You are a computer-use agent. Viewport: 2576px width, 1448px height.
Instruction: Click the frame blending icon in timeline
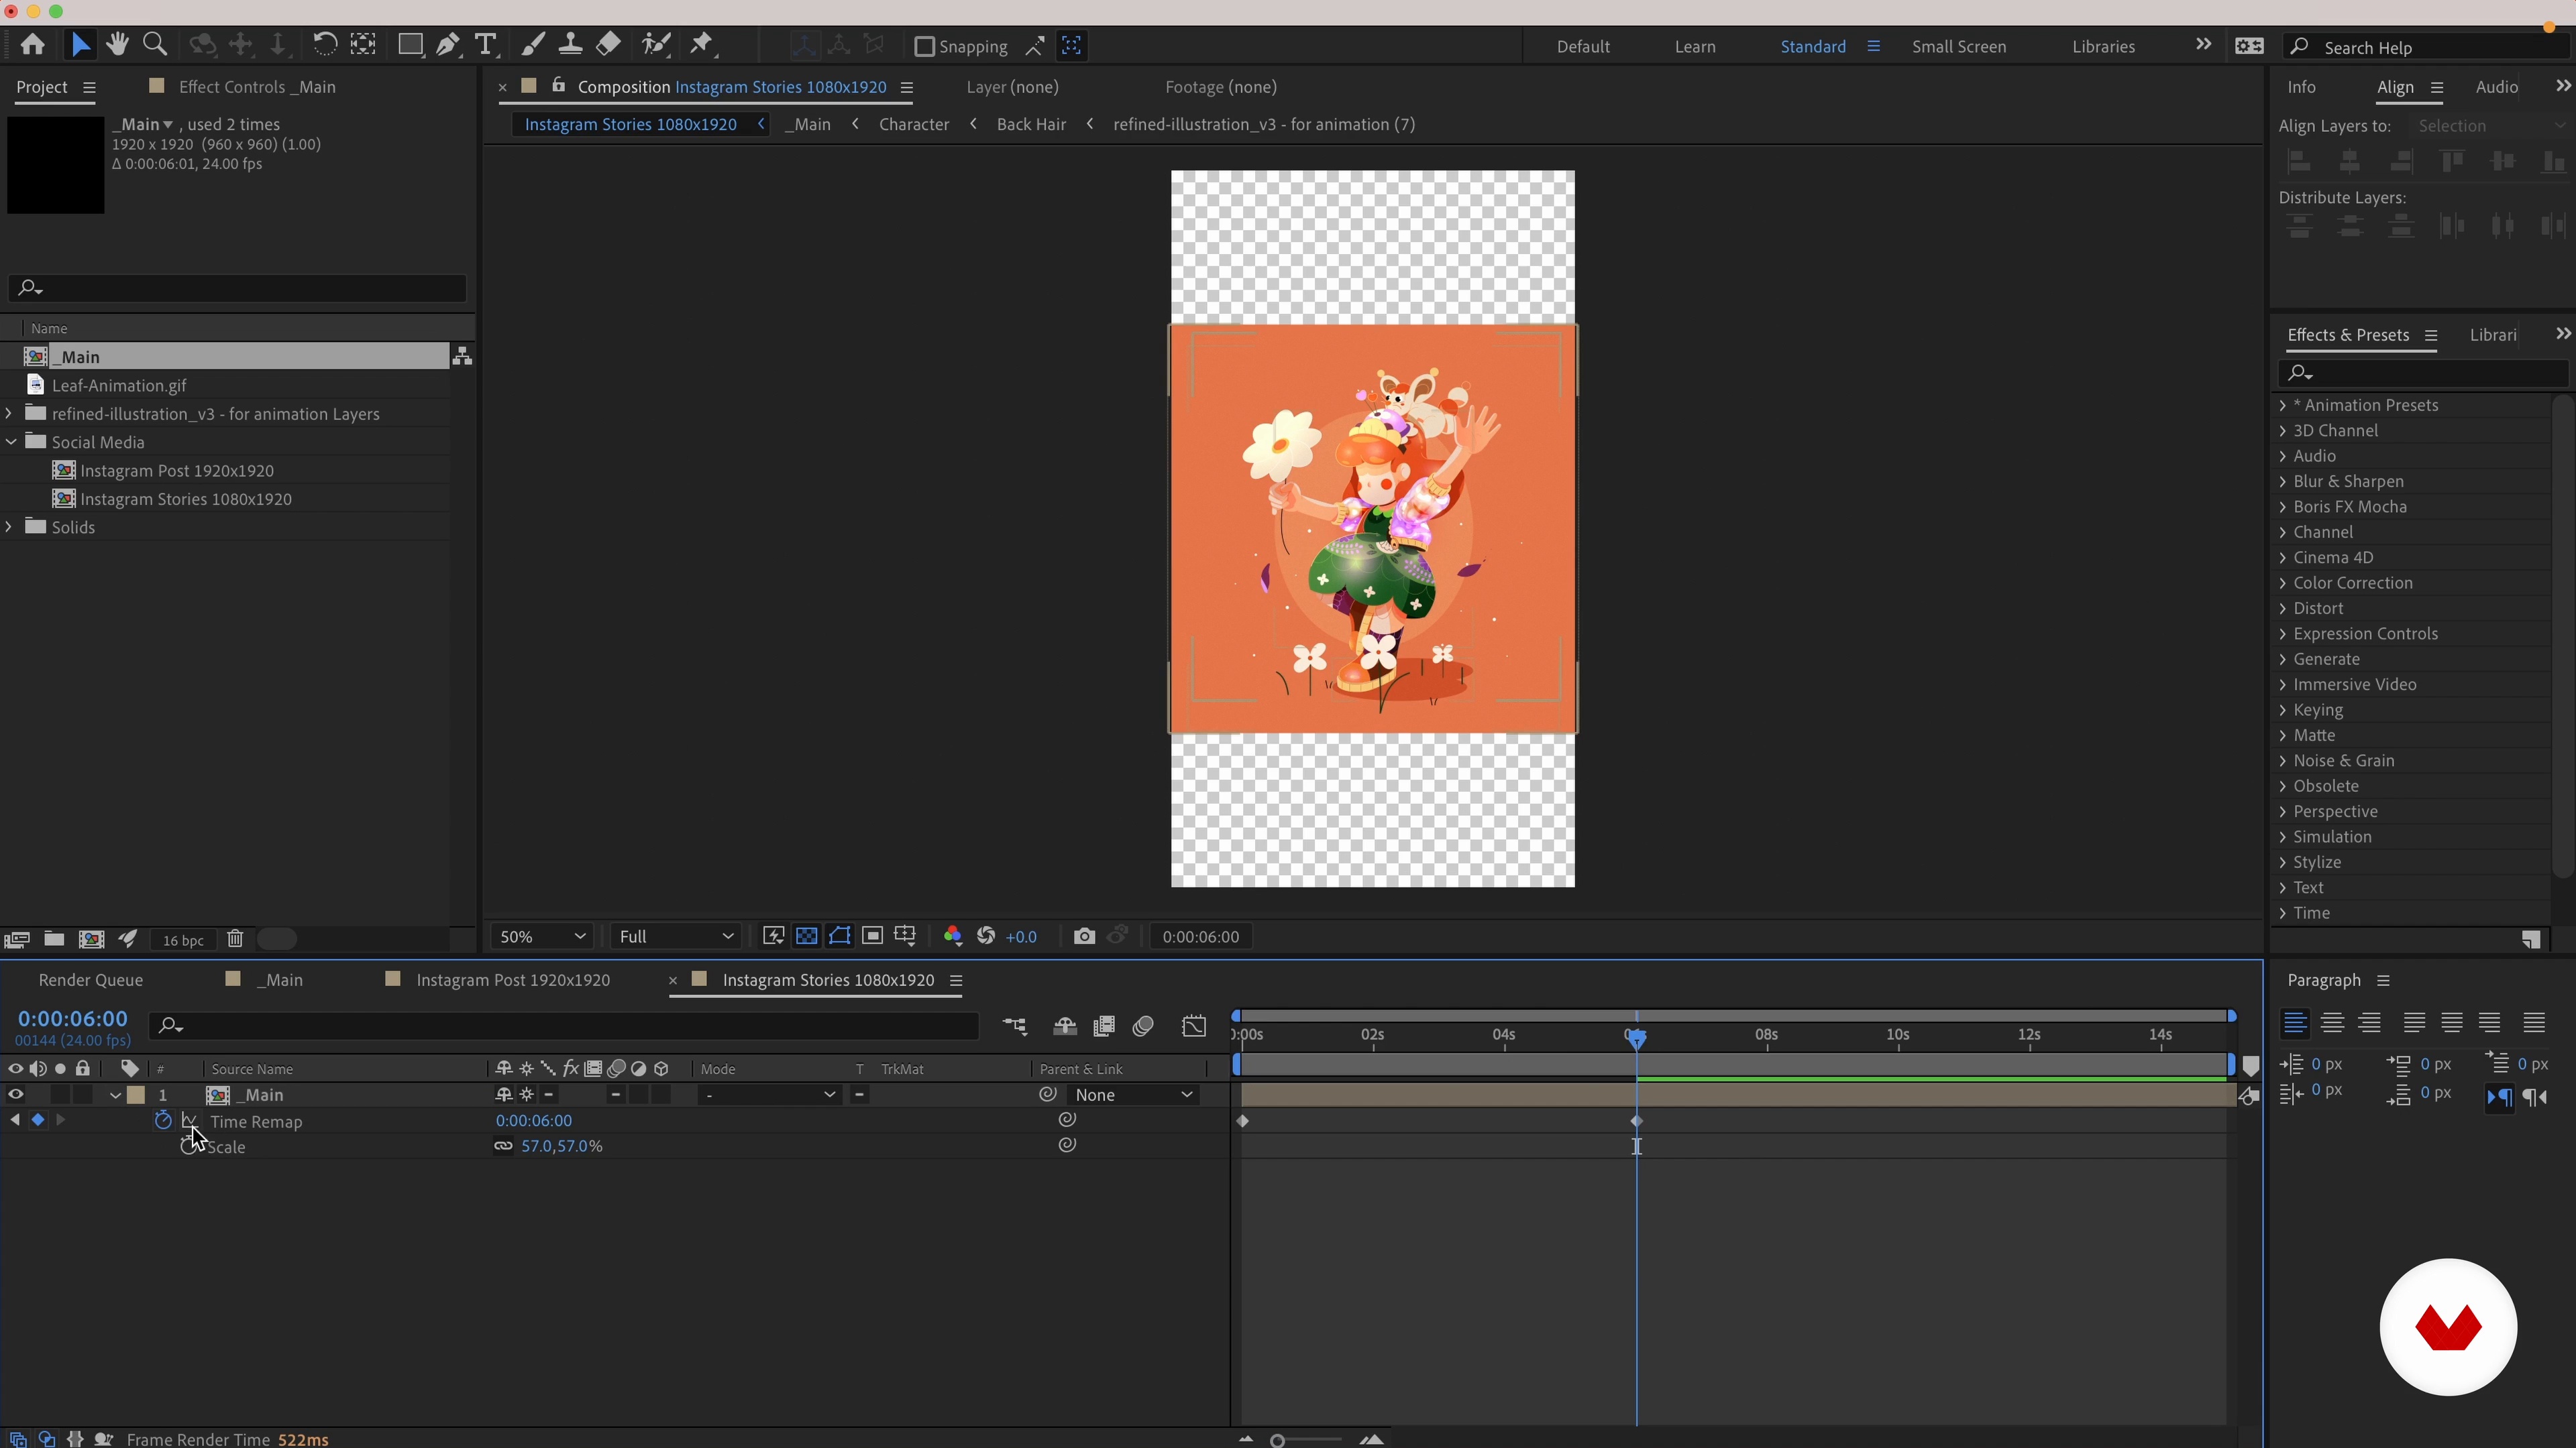pyautogui.click(x=1104, y=1026)
